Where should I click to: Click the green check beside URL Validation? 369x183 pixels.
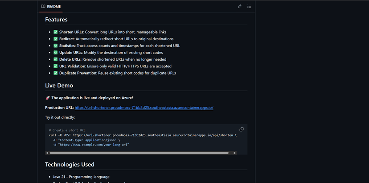tap(56, 66)
